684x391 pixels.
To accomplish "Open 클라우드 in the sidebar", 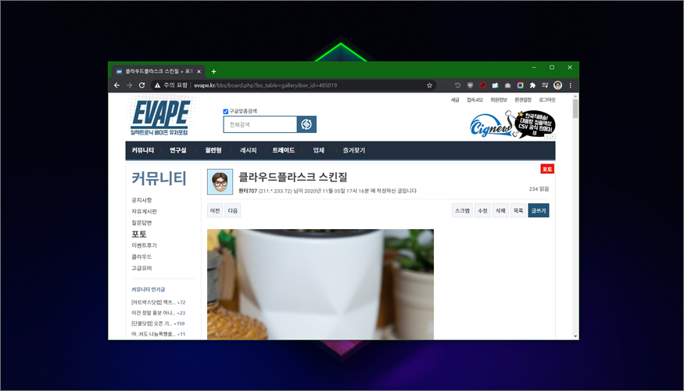I will click(x=141, y=257).
